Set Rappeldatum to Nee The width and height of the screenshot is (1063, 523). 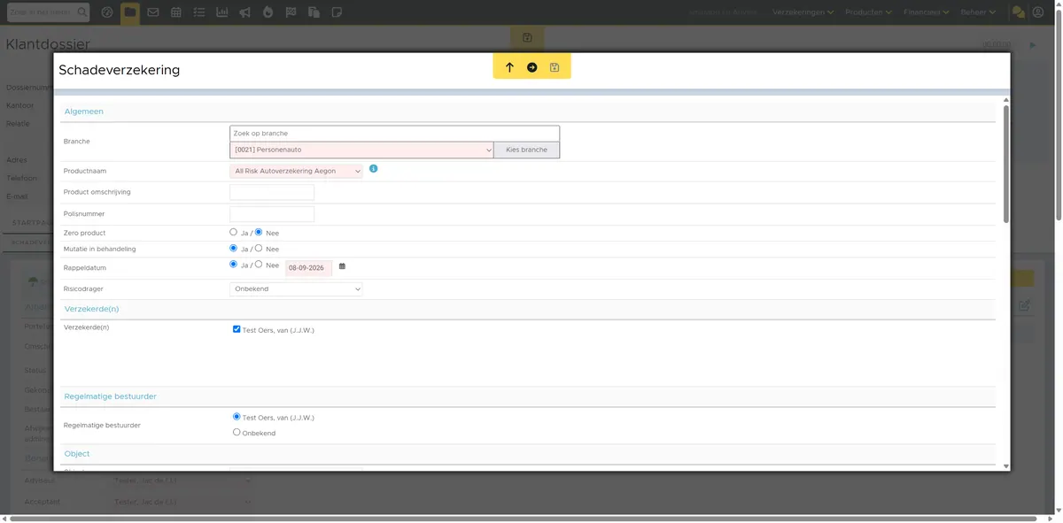click(259, 265)
